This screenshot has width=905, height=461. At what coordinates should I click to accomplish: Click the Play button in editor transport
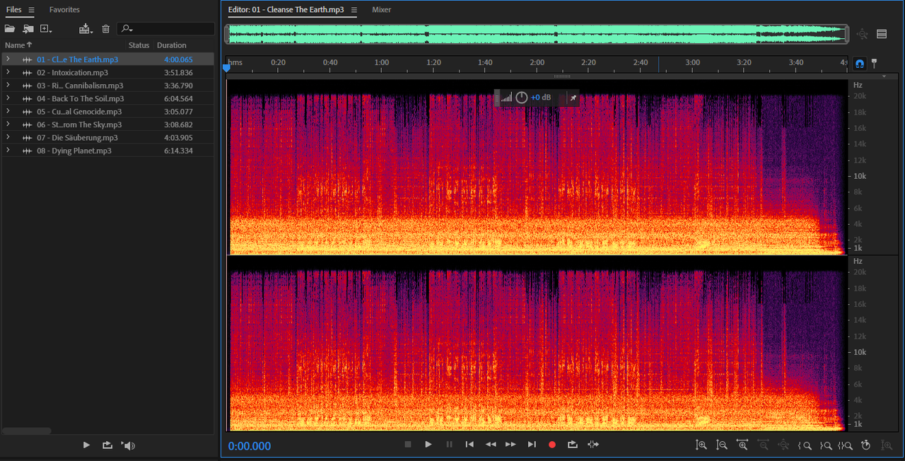[428, 444]
